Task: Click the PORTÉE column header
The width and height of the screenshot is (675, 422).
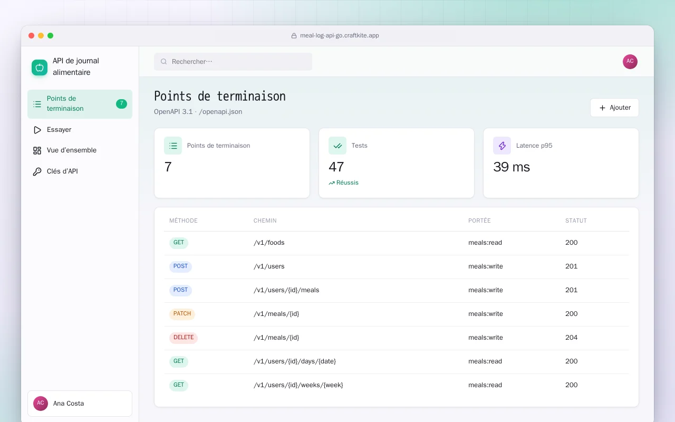Action: [479, 221]
